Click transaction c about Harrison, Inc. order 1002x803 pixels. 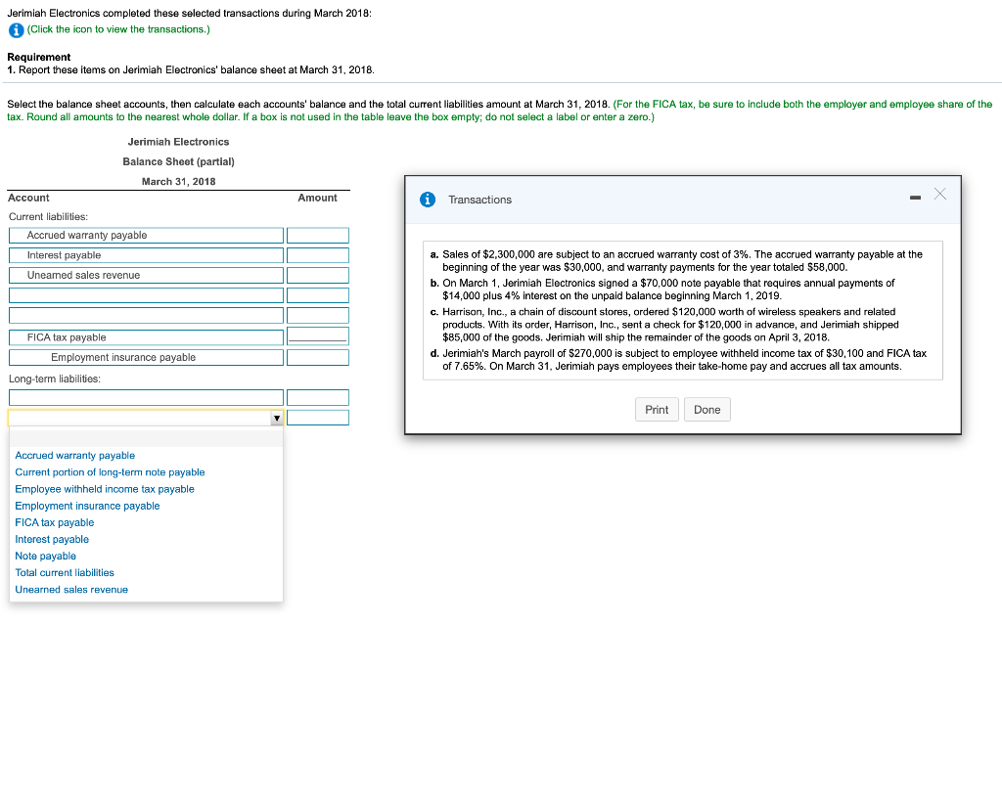pos(664,325)
